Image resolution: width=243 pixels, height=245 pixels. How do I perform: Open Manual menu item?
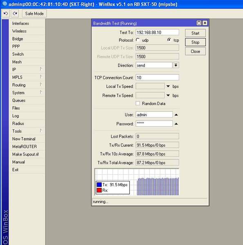tap(27, 162)
